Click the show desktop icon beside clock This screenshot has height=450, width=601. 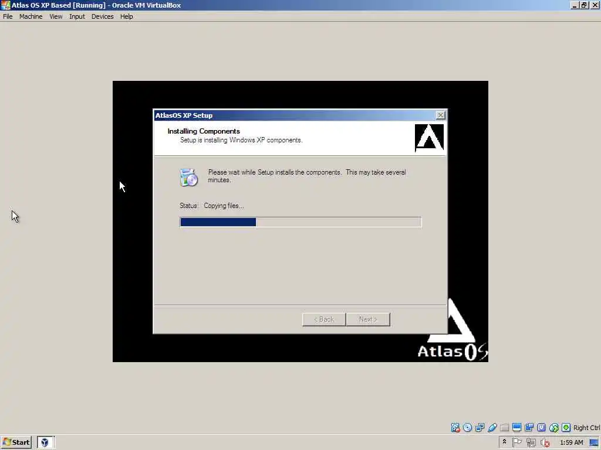click(594, 443)
